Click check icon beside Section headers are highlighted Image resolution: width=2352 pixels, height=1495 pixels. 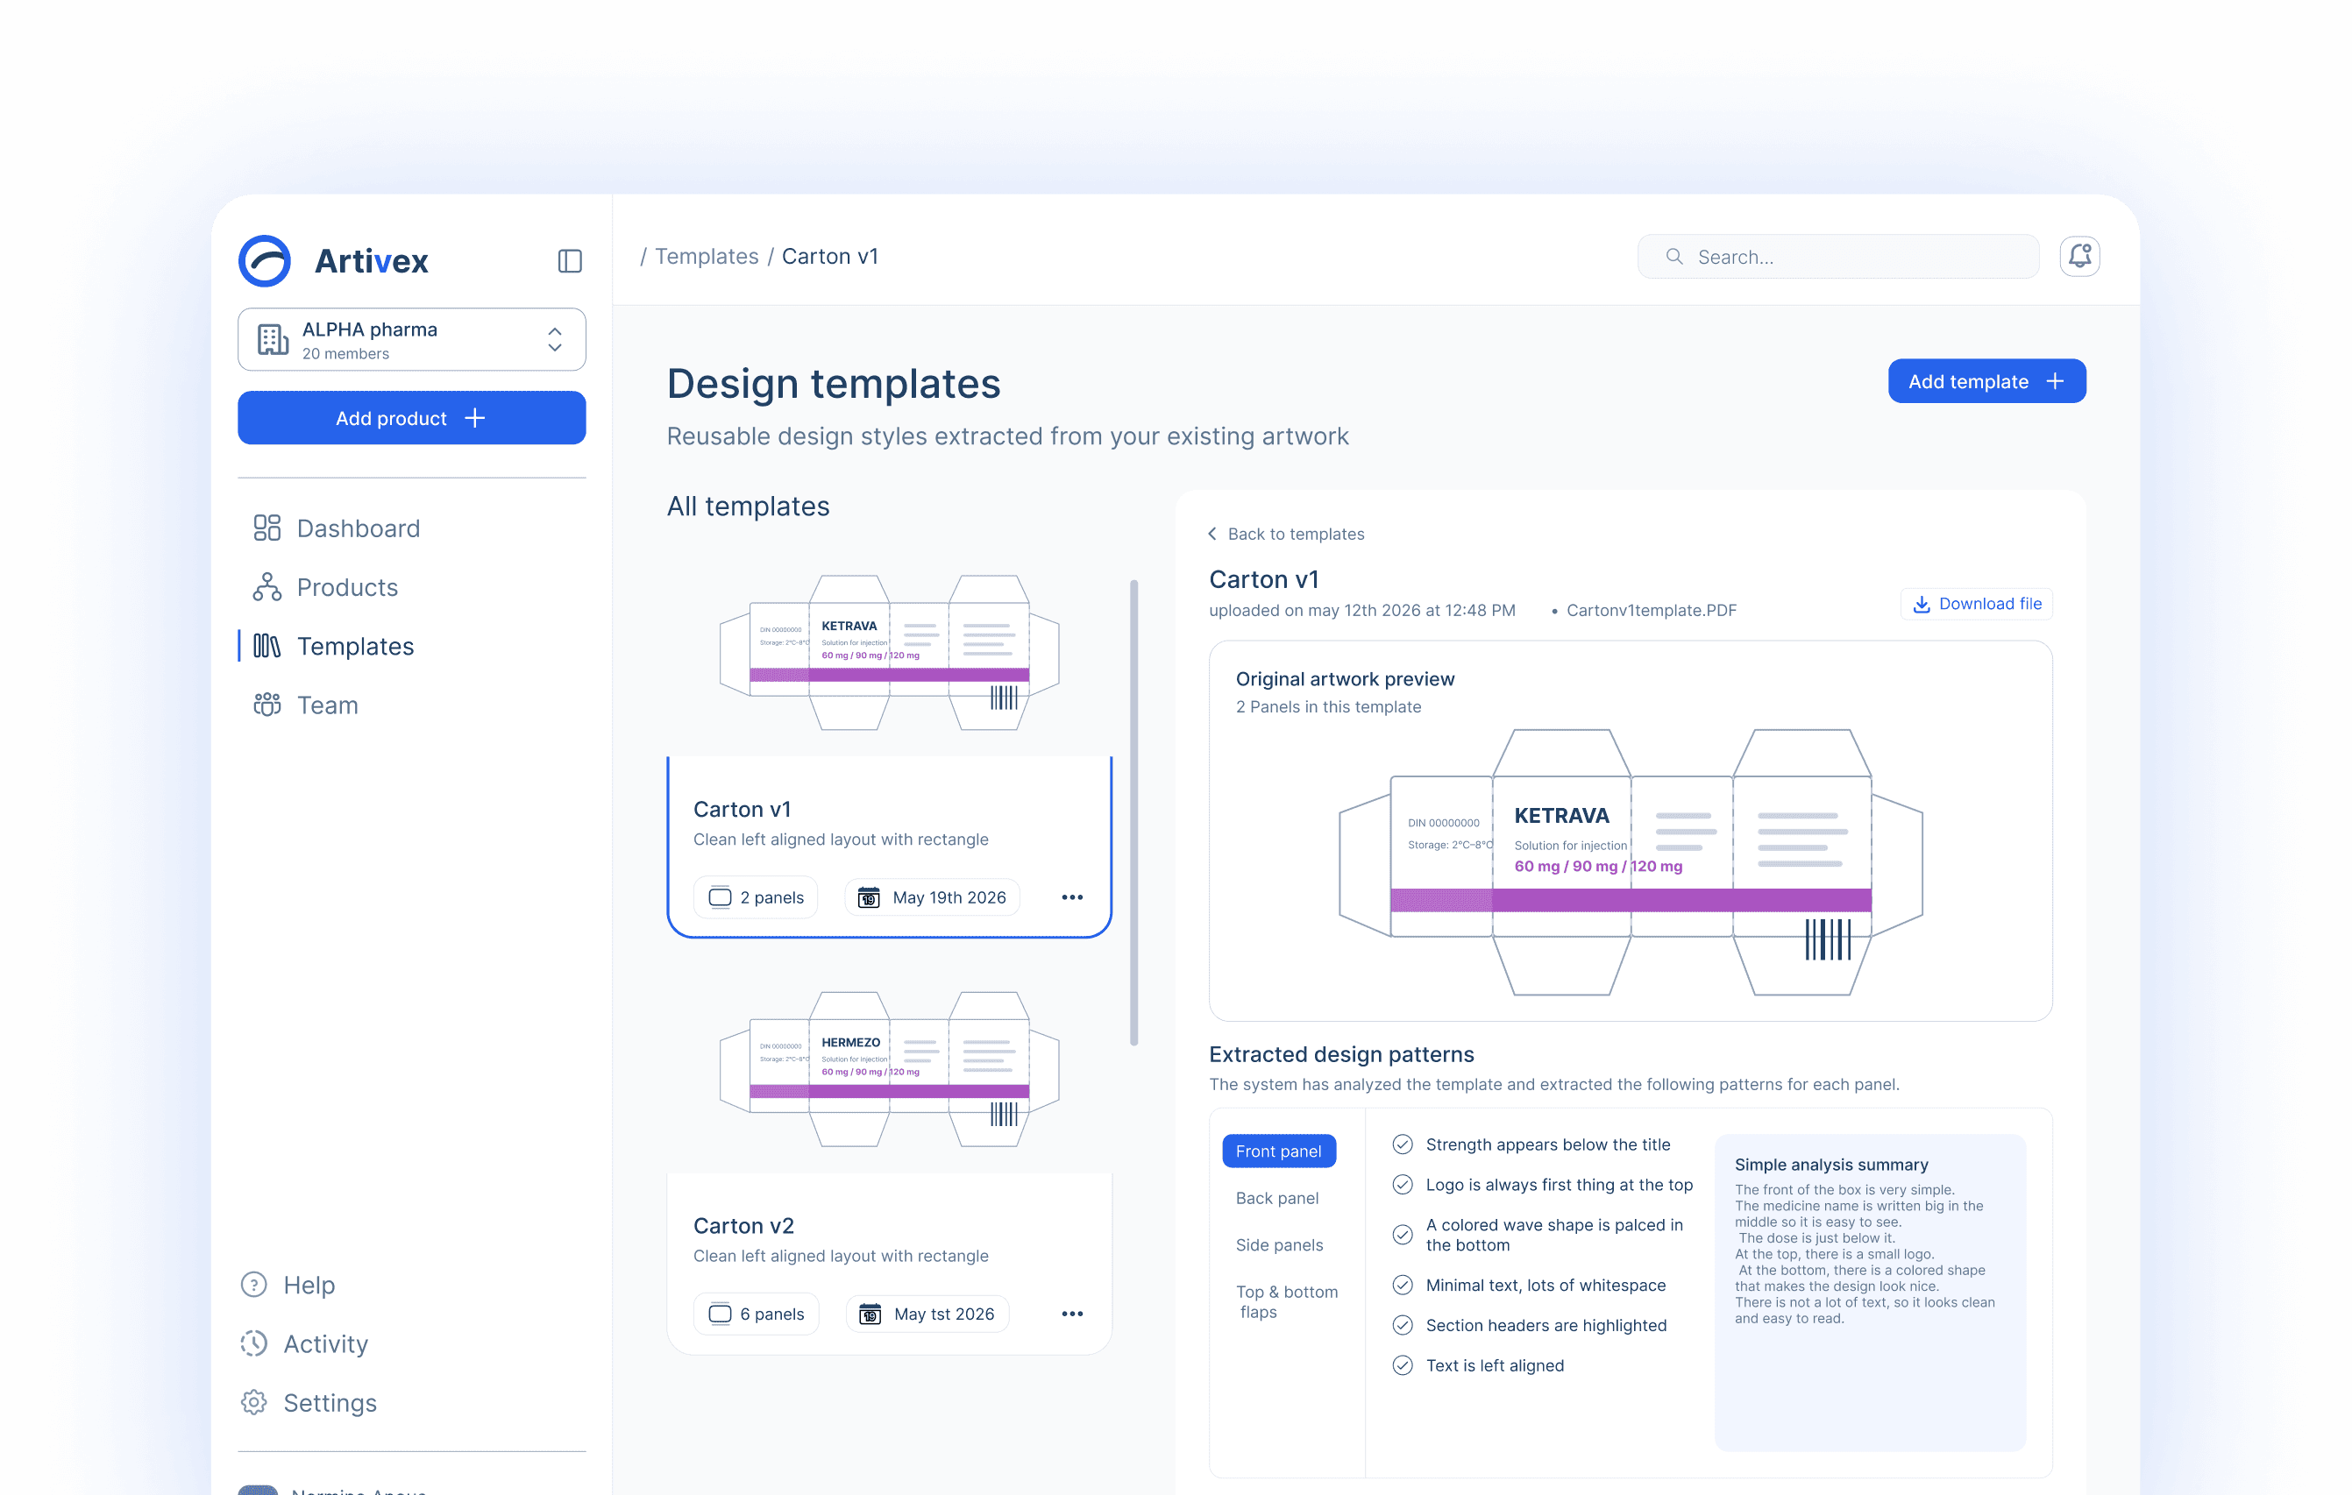pos(1402,1325)
